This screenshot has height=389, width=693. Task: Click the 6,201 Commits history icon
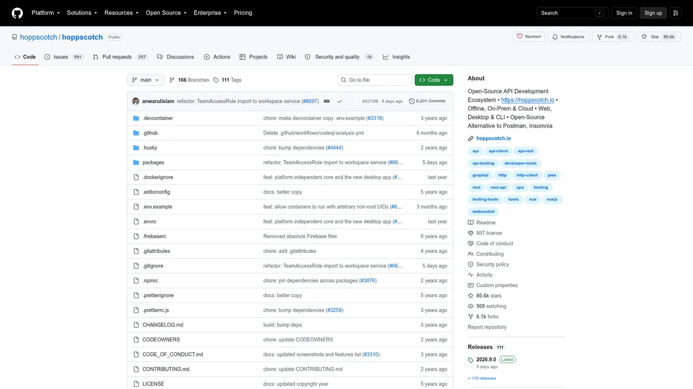pos(411,101)
